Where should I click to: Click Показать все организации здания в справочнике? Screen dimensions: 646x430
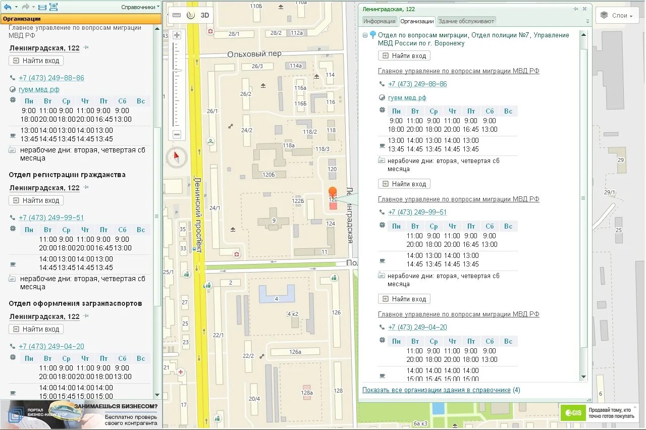pyautogui.click(x=437, y=390)
